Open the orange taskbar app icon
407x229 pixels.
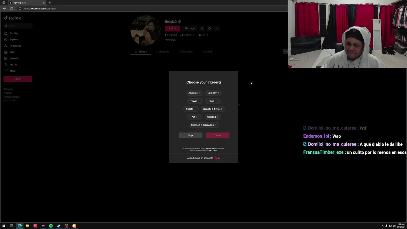(x=74, y=226)
